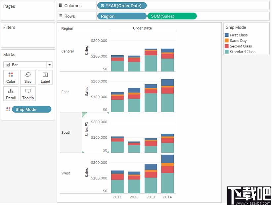Click the Central Sales axis title
Screen dimensions: 272x205
87,51
